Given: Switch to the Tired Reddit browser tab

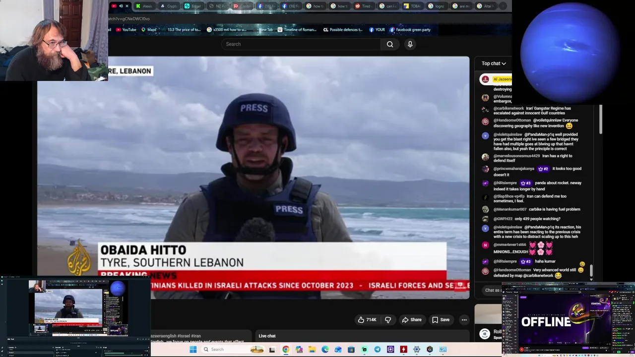Looking at the screenshot, I should point(363,6).
